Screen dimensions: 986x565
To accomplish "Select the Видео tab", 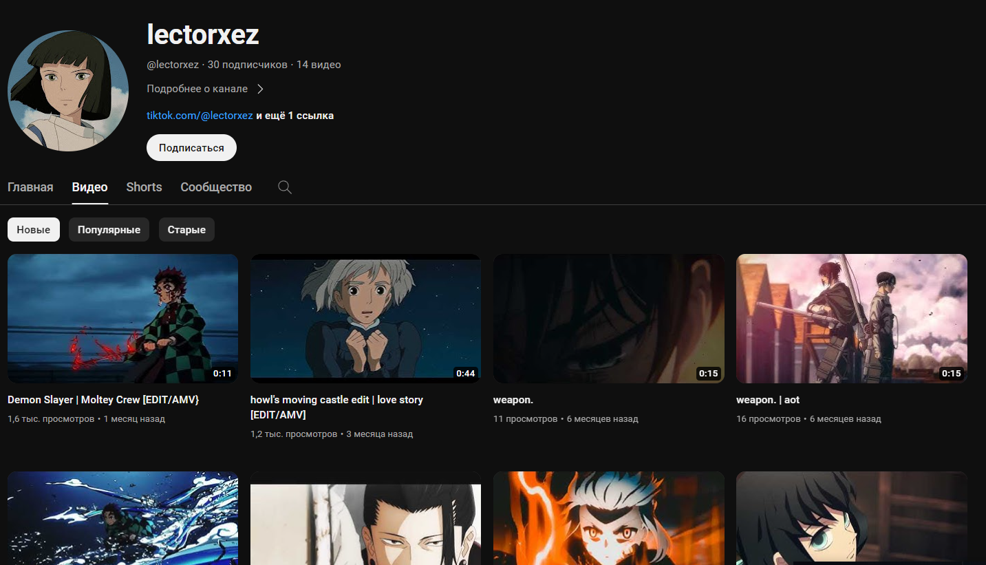I will coord(89,187).
